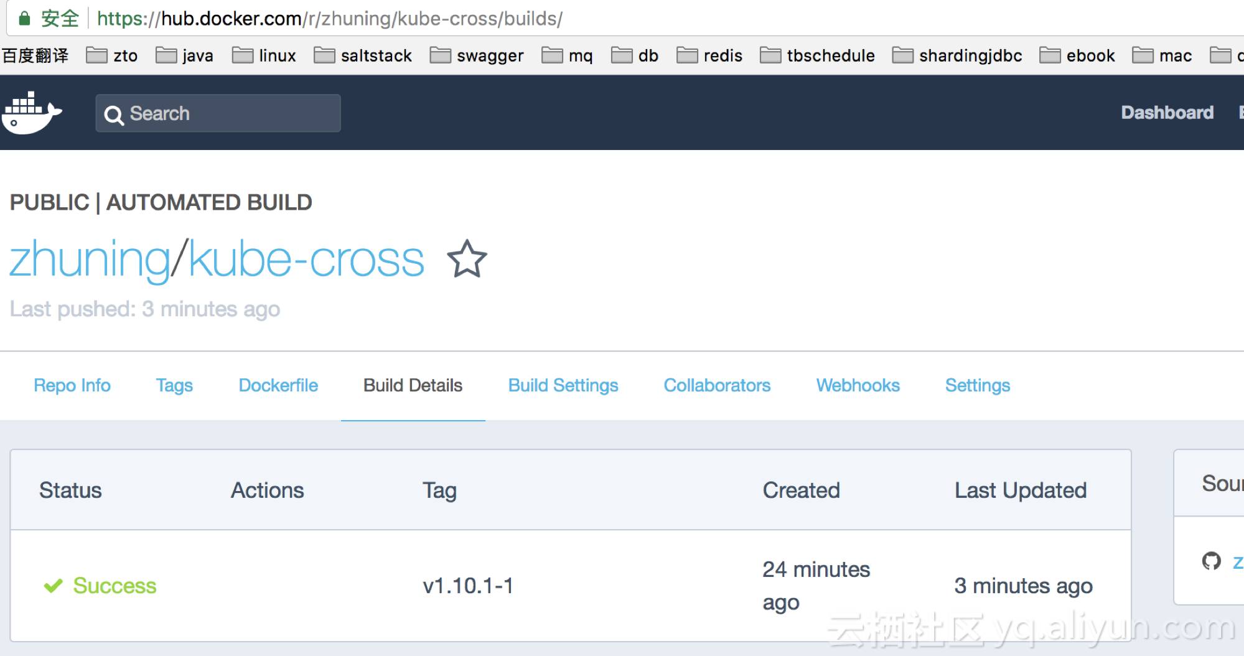
Task: Click the Last Updated column header
Action: click(x=1021, y=490)
